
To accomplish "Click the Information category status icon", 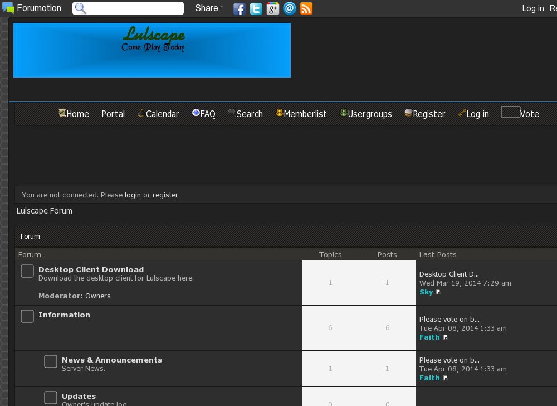I will click(x=27, y=316).
